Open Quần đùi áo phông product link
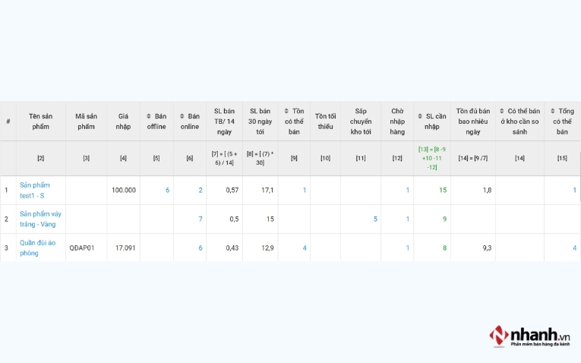Image resolution: width=581 pixels, height=363 pixels. pos(37,248)
